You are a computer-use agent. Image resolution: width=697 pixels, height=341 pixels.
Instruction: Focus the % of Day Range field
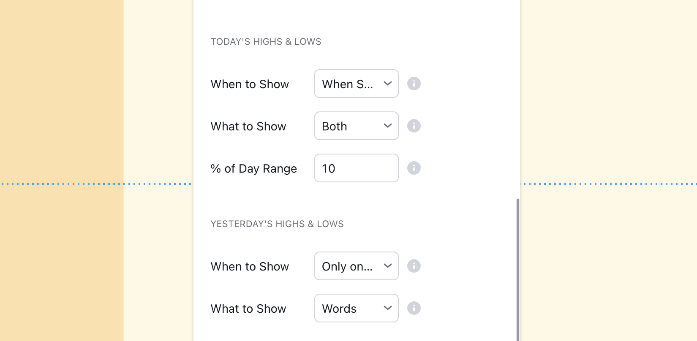coord(356,168)
